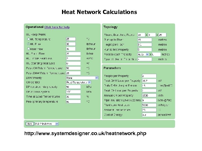
Task: Click the Peak primary temperature field
Action: pyautogui.click(x=73, y=102)
